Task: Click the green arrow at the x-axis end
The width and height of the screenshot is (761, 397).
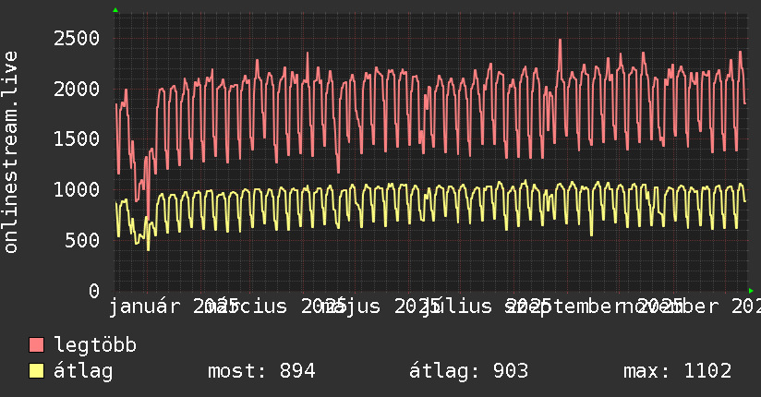Action: [751, 291]
